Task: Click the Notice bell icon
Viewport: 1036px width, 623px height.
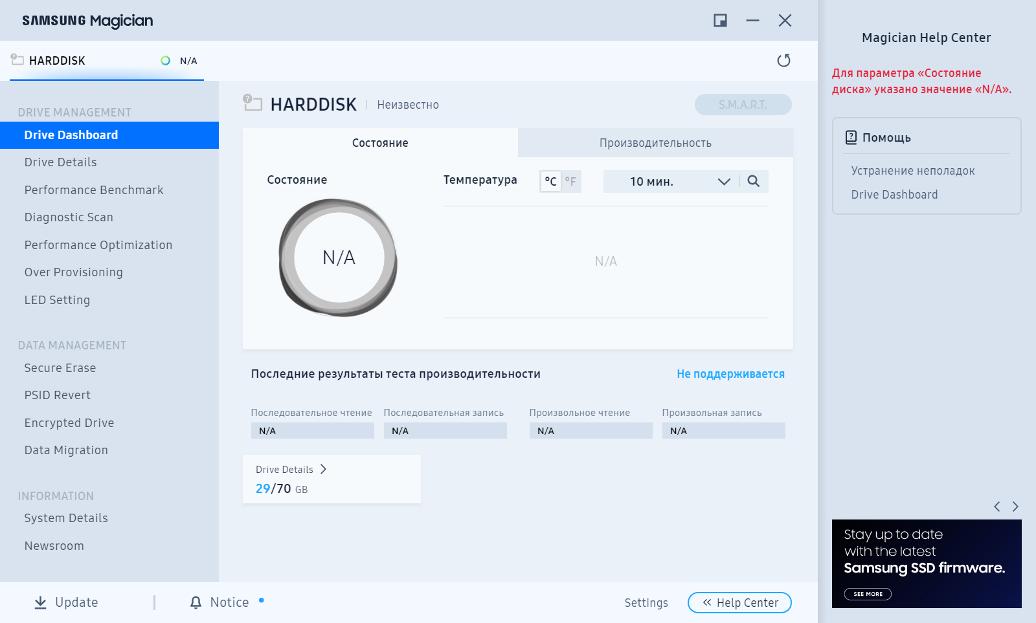Action: coord(196,602)
